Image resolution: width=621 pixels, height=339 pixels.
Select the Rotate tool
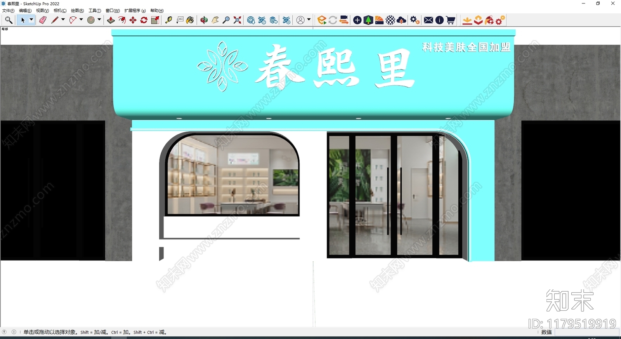point(144,20)
